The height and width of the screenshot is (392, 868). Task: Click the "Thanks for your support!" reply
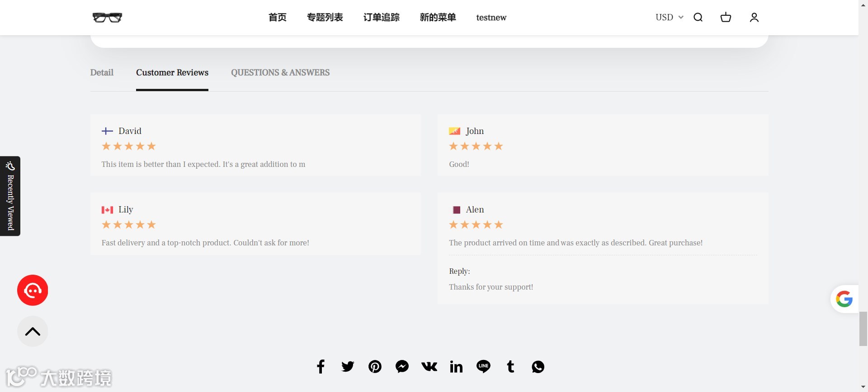pos(491,287)
